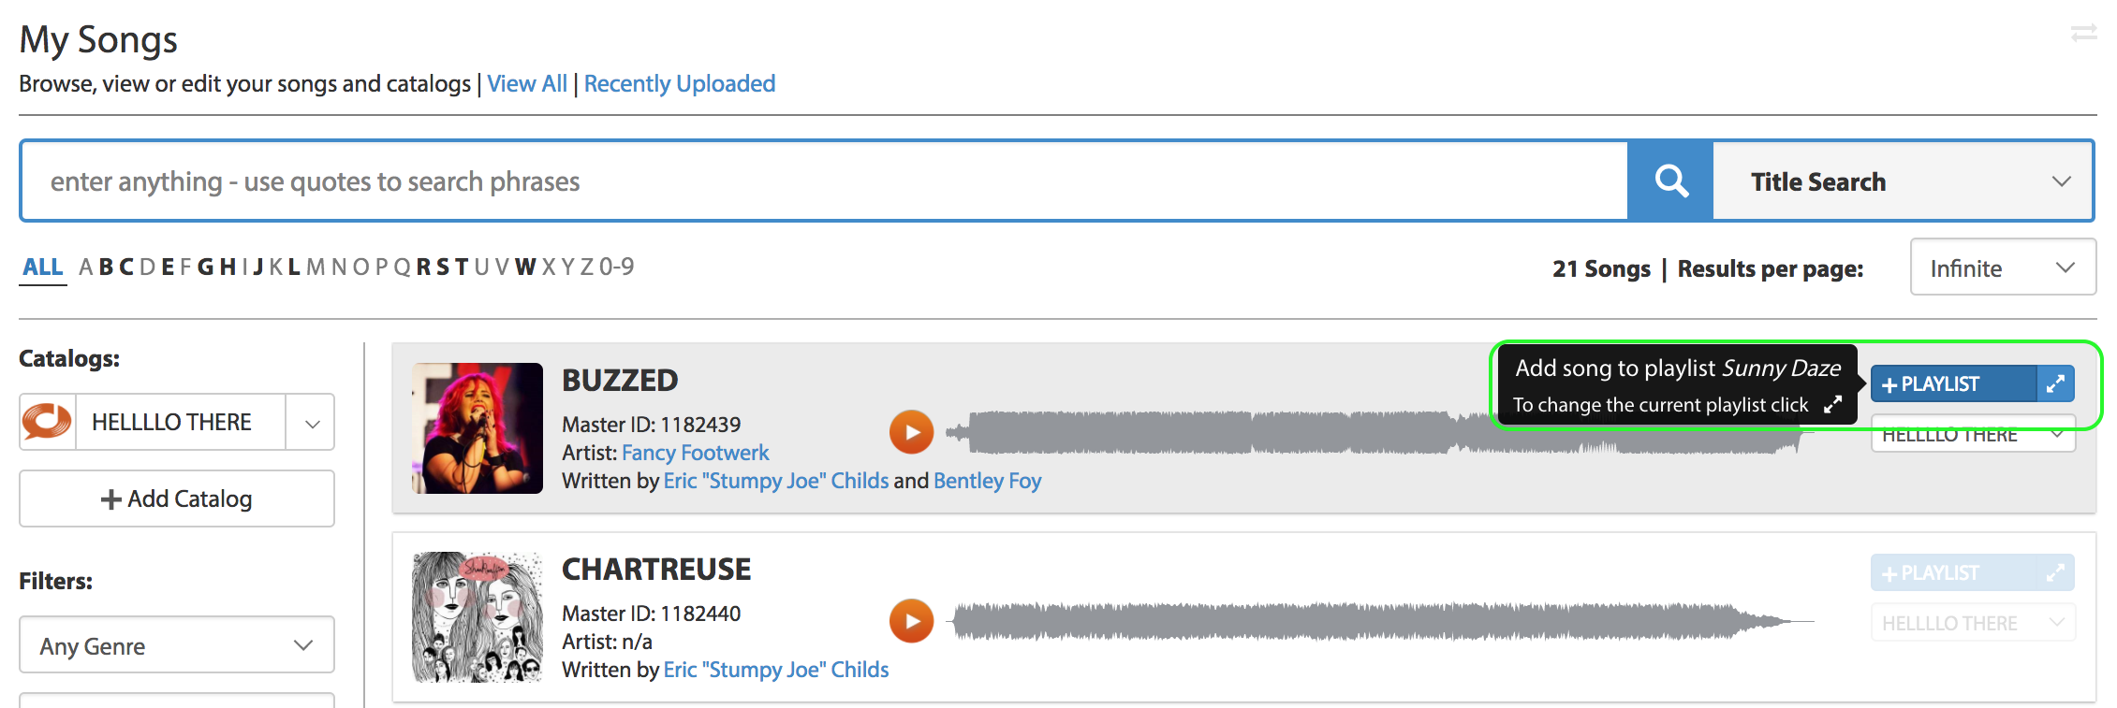This screenshot has height=708, width=2117.
Task: Open the Title Search dropdown
Action: [1903, 181]
